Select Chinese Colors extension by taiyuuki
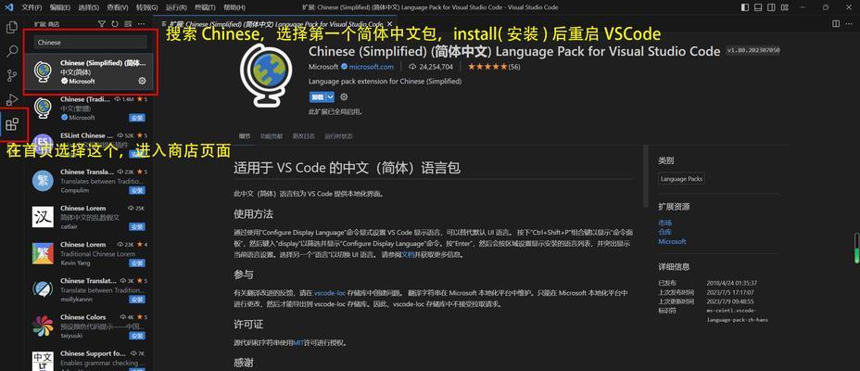This screenshot has height=371, width=860. pyautogui.click(x=88, y=326)
